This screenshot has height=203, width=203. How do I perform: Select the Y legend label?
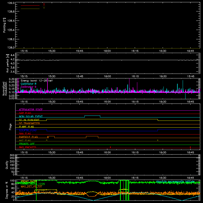point(44,8)
